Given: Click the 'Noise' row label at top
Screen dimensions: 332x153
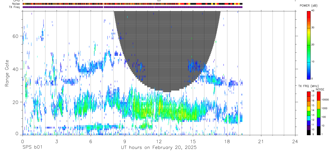Looking at the screenshot, I should click(16, 4).
